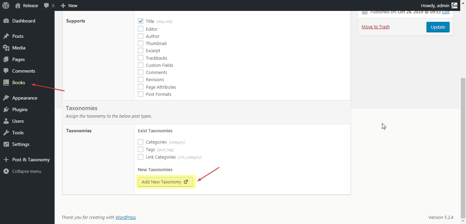Image resolution: width=466 pixels, height=224 pixels.
Task: Click the Settings sliders icon
Action: pos(6,144)
